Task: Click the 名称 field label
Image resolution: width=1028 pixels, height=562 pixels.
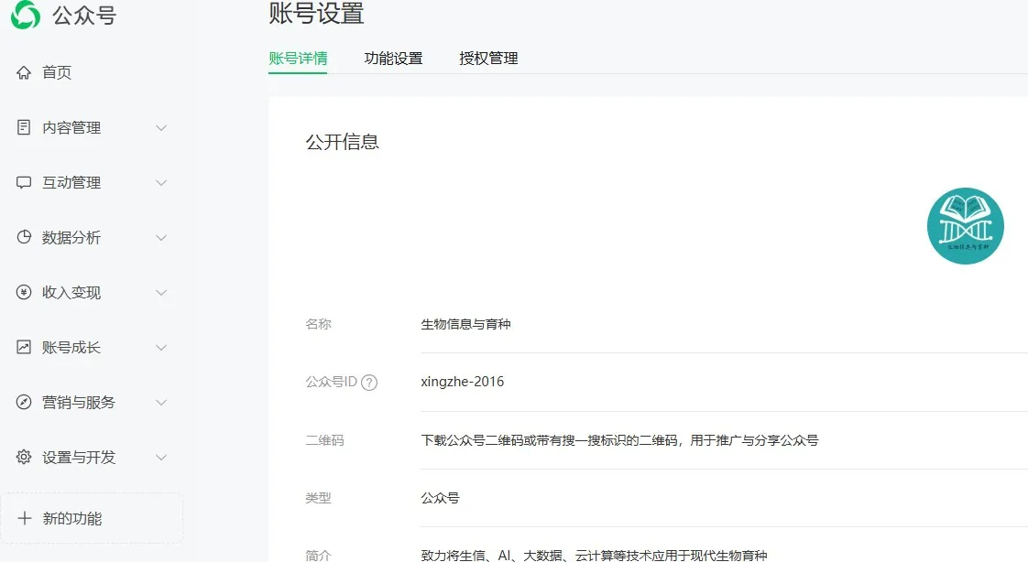Action: click(x=318, y=324)
